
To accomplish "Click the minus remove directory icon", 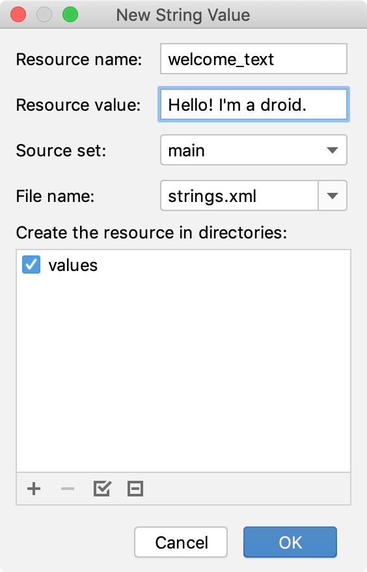I will 68,489.
